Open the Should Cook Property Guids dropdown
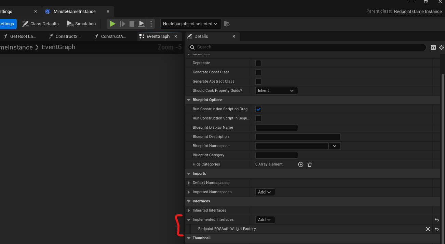This screenshot has height=244, width=445. (x=276, y=90)
